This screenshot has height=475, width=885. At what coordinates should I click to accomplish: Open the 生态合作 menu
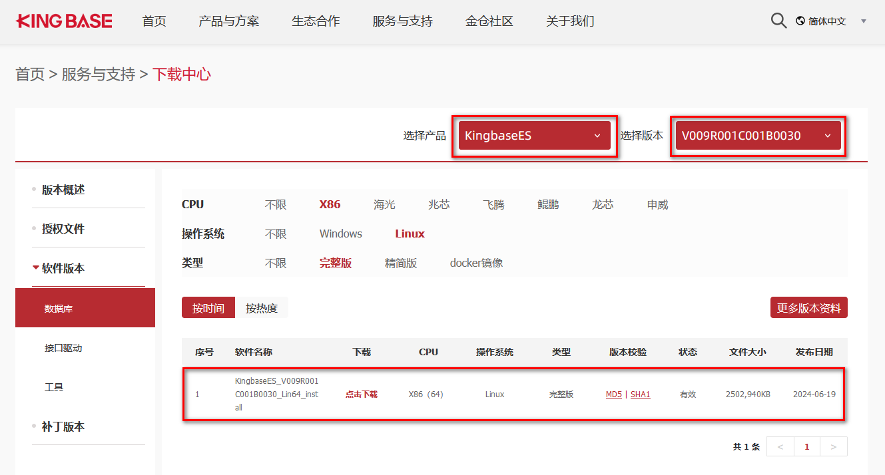pos(316,21)
